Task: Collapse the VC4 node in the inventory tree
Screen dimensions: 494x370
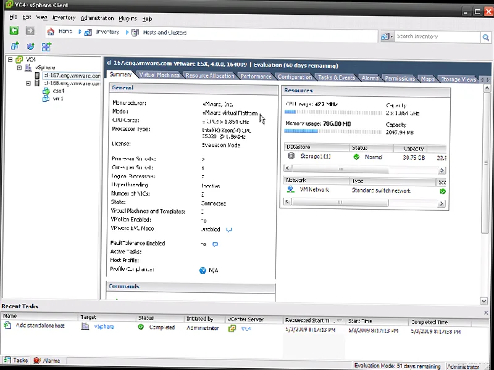Action: [10, 60]
